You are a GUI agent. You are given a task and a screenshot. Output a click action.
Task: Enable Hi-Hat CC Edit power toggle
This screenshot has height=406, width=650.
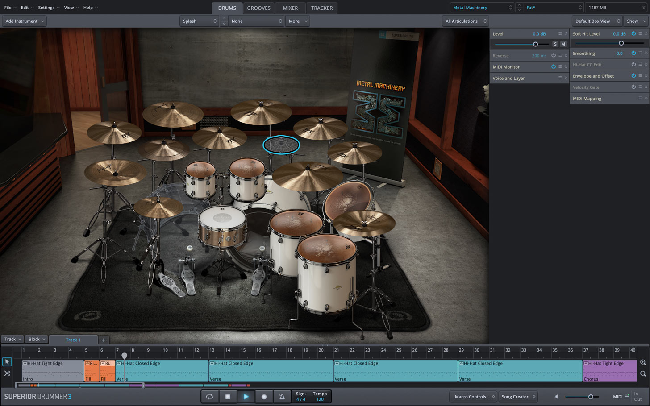[x=633, y=65]
